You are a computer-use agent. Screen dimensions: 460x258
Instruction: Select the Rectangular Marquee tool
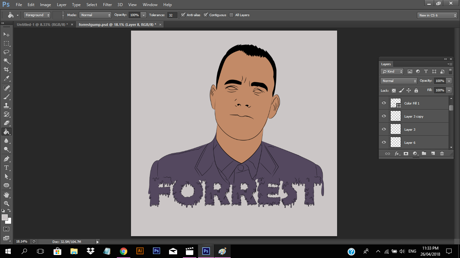[6, 43]
